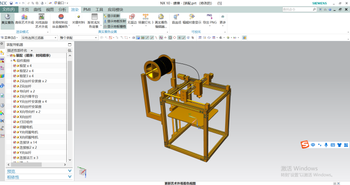Select the X向导向杆 x 2 row
This screenshot has width=350, height=185.
point(36,112)
